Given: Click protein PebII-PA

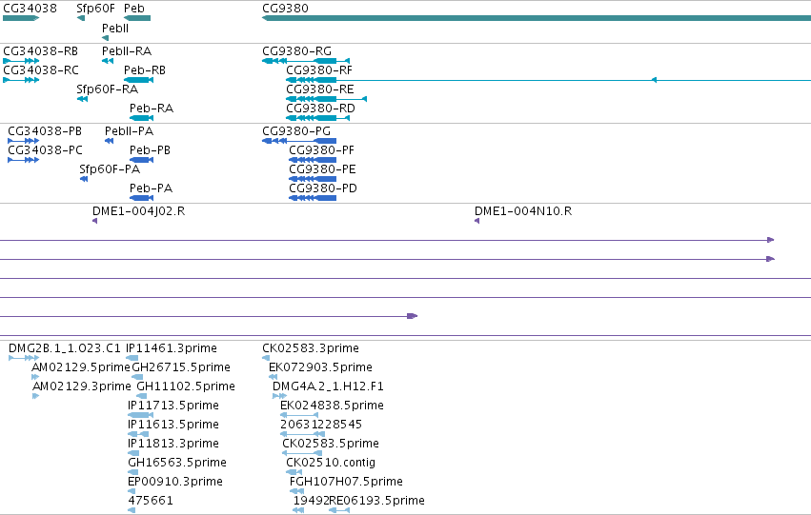Looking at the screenshot, I should [x=130, y=131].
